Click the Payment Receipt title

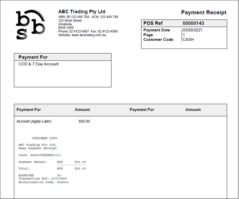[x=204, y=13]
